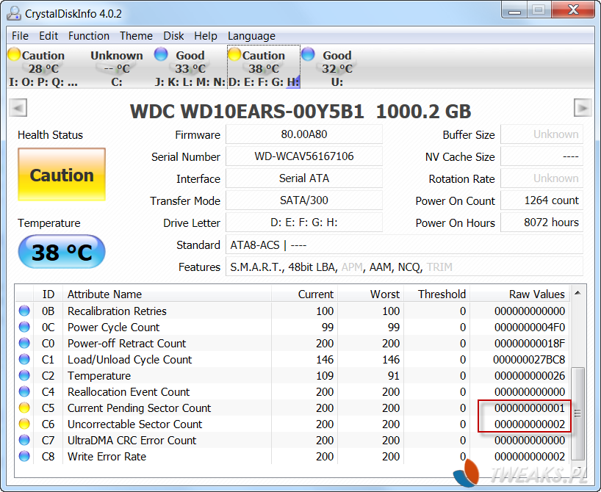Click raw value 000000027BC8
The height and width of the screenshot is (492, 601).
[x=529, y=360]
